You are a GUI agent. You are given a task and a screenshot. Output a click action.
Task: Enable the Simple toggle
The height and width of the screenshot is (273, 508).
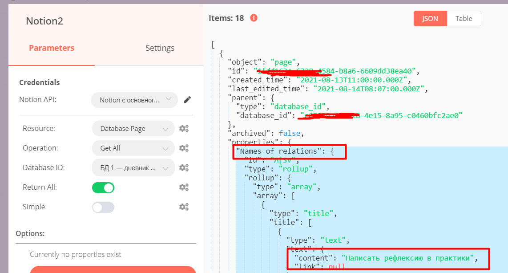pyautogui.click(x=103, y=207)
